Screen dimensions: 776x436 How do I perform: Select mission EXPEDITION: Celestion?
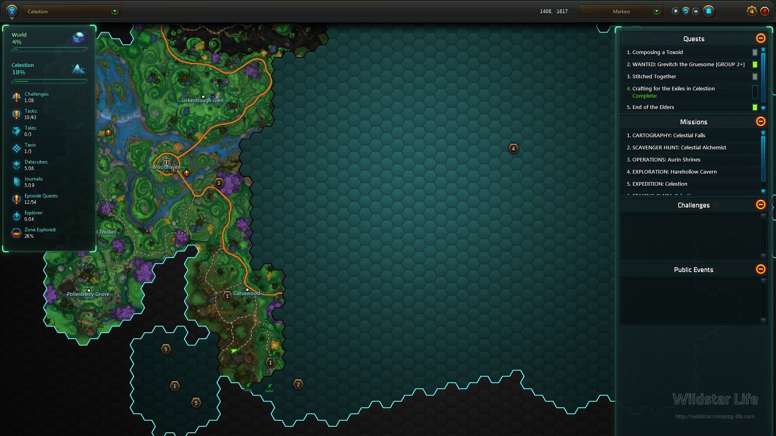690,184
